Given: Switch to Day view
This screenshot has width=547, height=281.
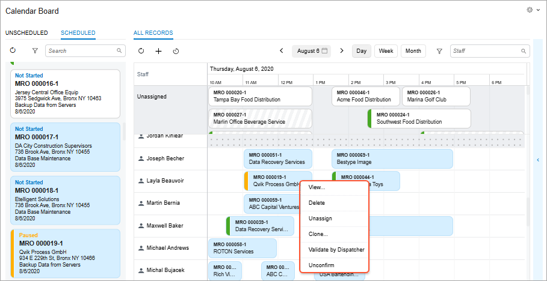Looking at the screenshot, I should [361, 51].
